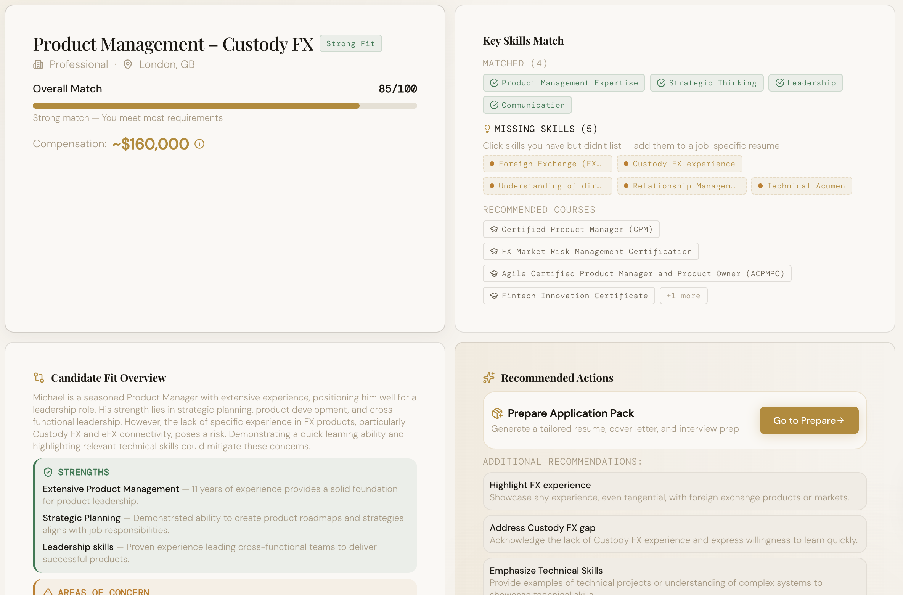Click the checkmark icon on Product Management Expertise
The height and width of the screenshot is (595, 903).
(x=494, y=83)
